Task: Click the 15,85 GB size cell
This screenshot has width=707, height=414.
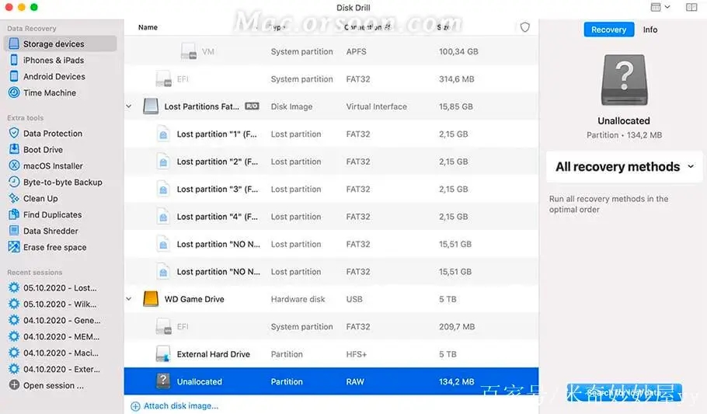Action: tap(455, 106)
